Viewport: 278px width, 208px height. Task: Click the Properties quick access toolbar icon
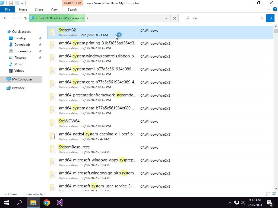click(x=11, y=3)
